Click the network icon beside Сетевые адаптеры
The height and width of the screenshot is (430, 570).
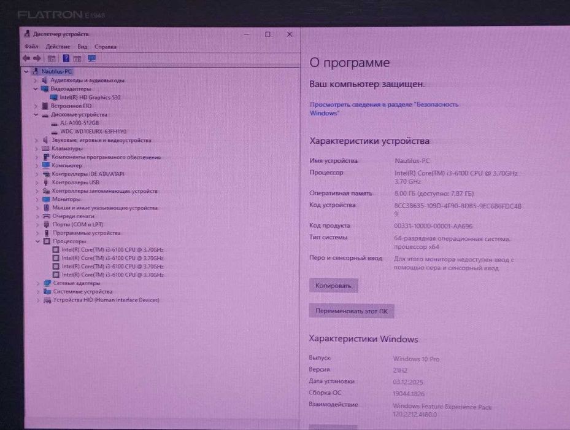47,283
